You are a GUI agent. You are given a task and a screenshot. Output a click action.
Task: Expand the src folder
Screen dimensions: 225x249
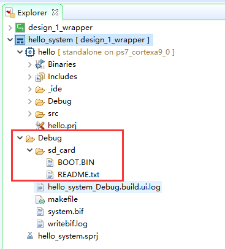click(30, 113)
